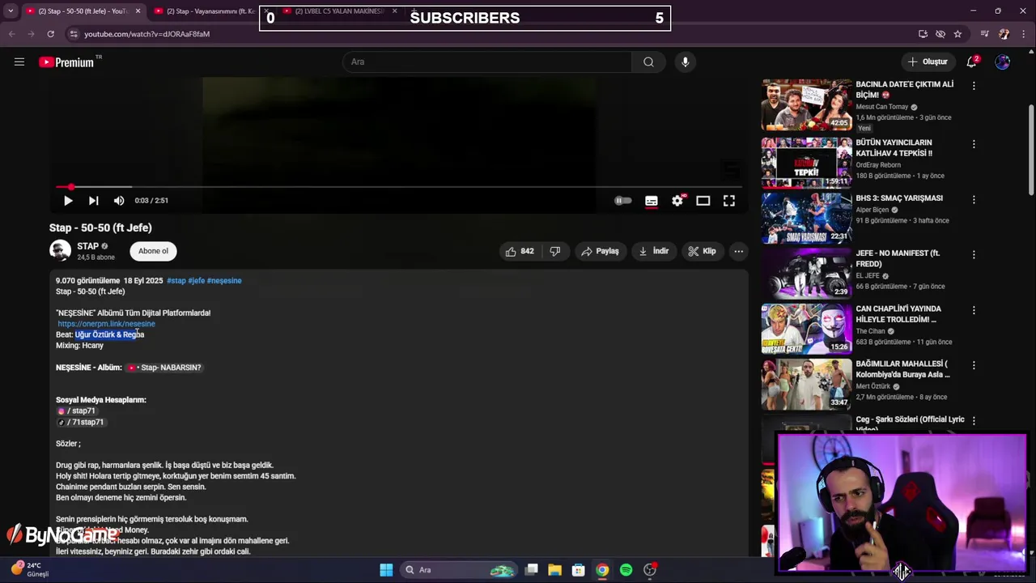Viewport: 1036px width, 583px height.
Task: Open JEFE - NO MANIFEST video title
Action: coord(898,258)
